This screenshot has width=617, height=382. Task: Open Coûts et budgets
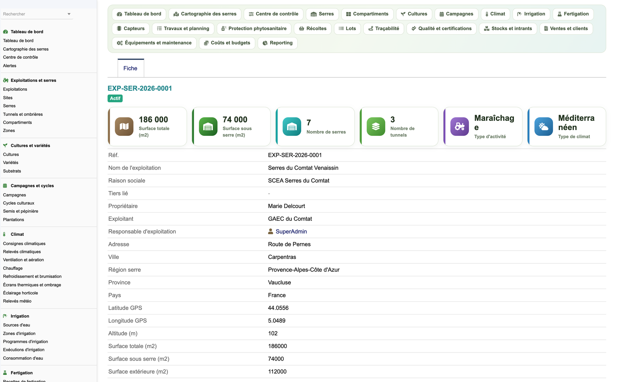click(x=227, y=43)
